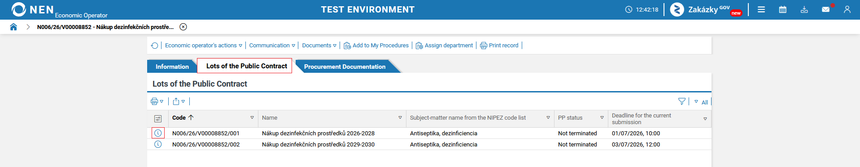860x167 pixels.
Task: Open the hamburger main menu
Action: click(x=761, y=9)
